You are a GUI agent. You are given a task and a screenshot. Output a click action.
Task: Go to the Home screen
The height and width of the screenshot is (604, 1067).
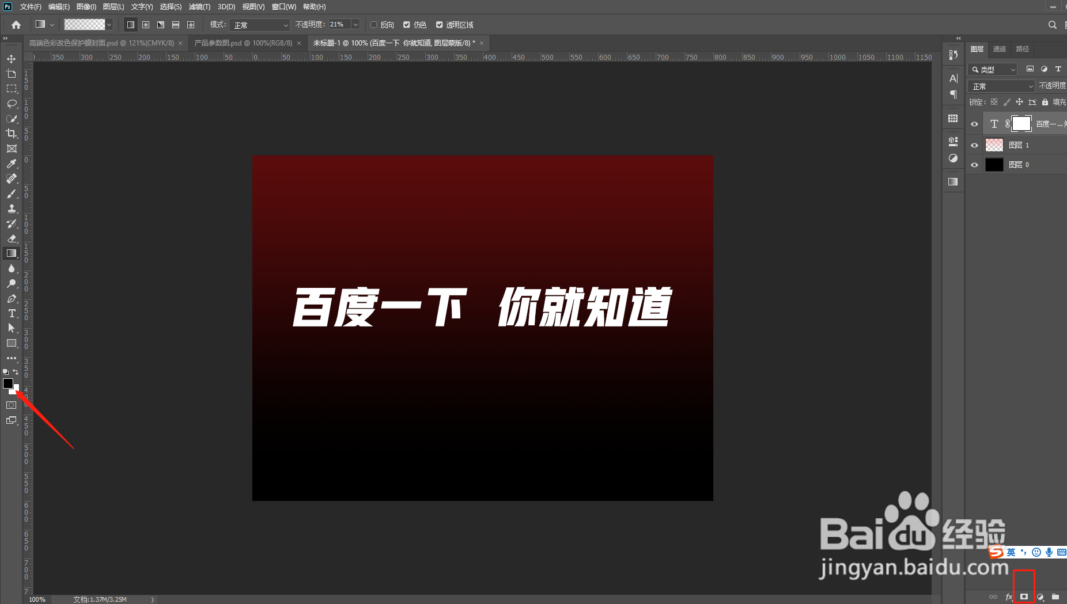pos(16,25)
